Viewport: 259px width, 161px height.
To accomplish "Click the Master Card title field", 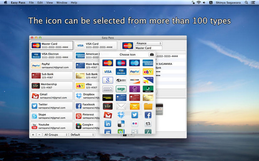I will coord(148,48).
